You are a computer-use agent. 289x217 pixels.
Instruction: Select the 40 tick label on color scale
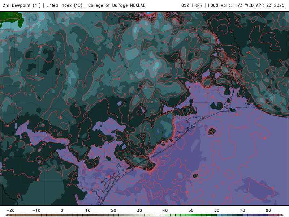[165, 210]
